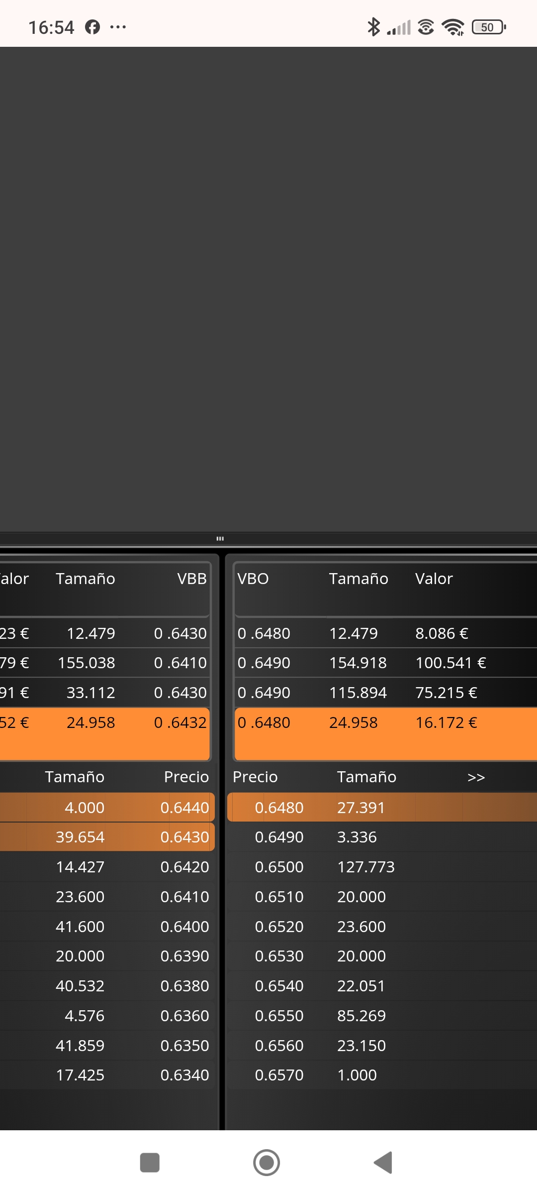Select bid size 40.532
The image size is (537, 1195).
(80, 986)
